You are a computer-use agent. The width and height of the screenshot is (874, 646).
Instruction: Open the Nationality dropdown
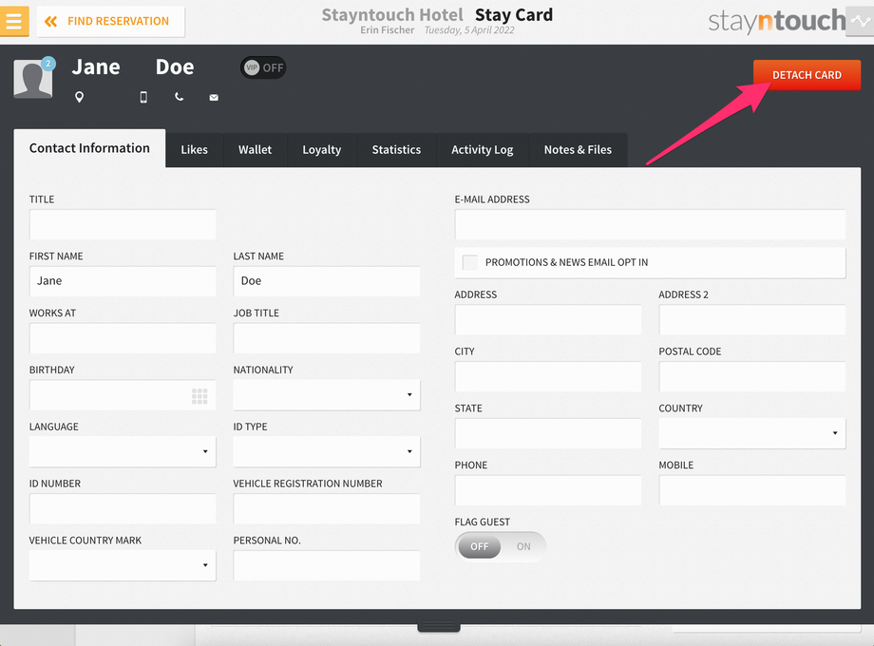(x=327, y=395)
